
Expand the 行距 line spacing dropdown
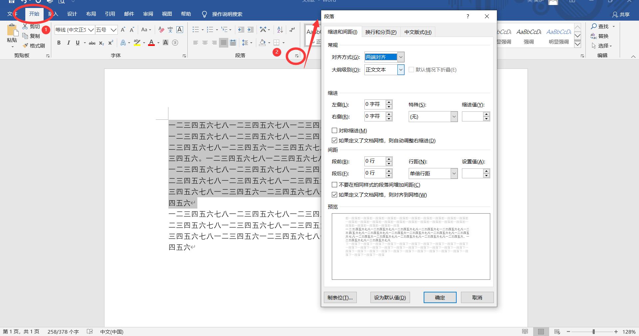pos(454,173)
